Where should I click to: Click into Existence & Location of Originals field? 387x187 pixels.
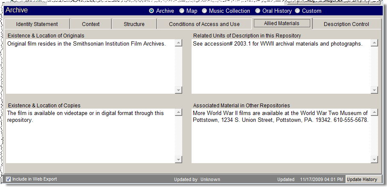pyautogui.click(x=90, y=66)
